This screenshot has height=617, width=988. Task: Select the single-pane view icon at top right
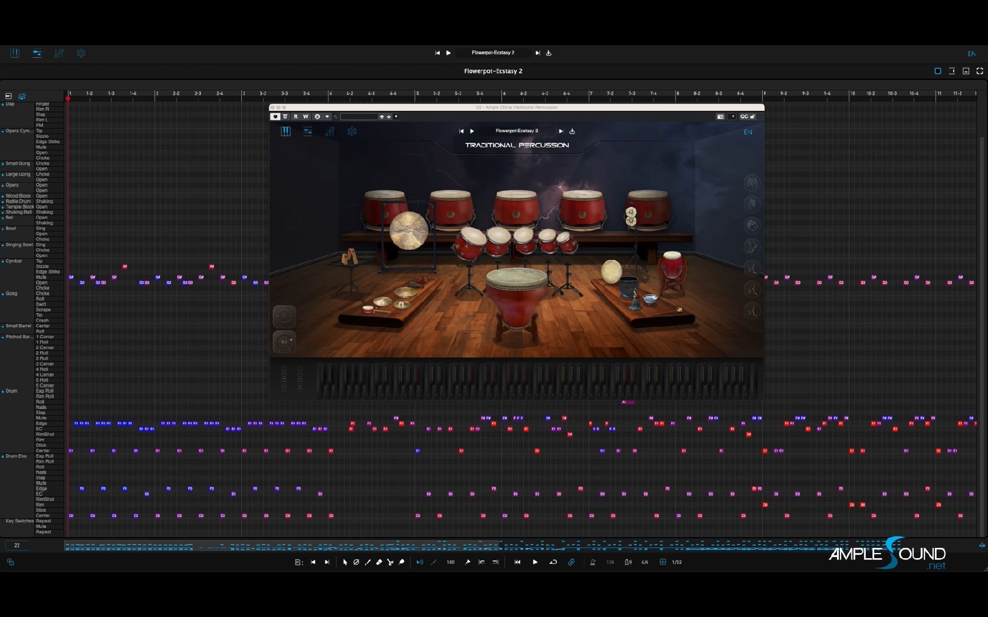point(938,71)
